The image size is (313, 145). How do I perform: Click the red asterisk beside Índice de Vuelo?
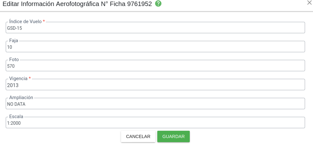[x=44, y=22]
